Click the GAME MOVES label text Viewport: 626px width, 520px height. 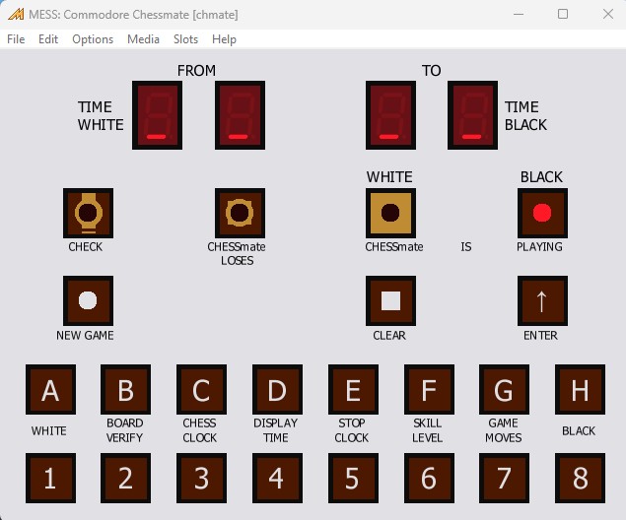(x=504, y=430)
